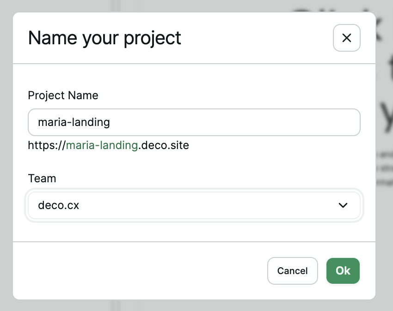Open the Team dropdown showing deco.cx

[x=194, y=205]
